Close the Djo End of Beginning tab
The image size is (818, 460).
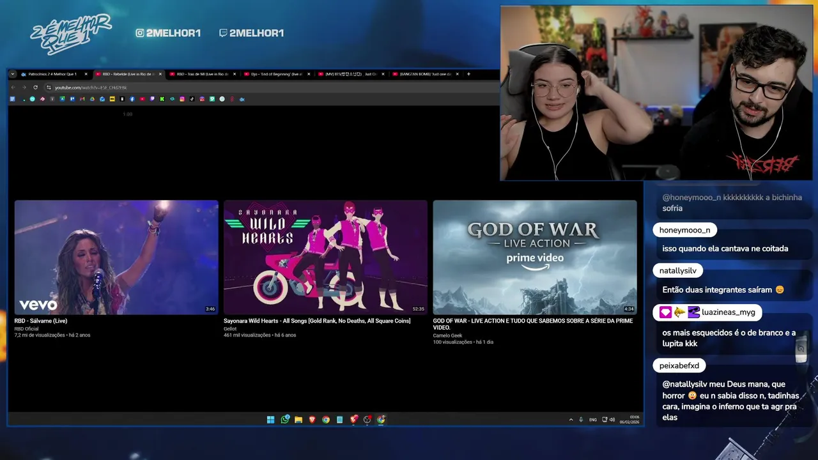[x=309, y=74]
